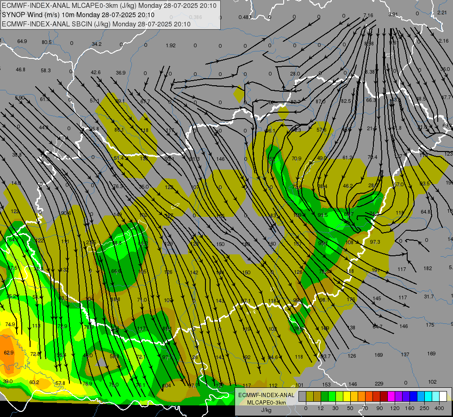Click the '153' data value near the legend

(326, 385)
